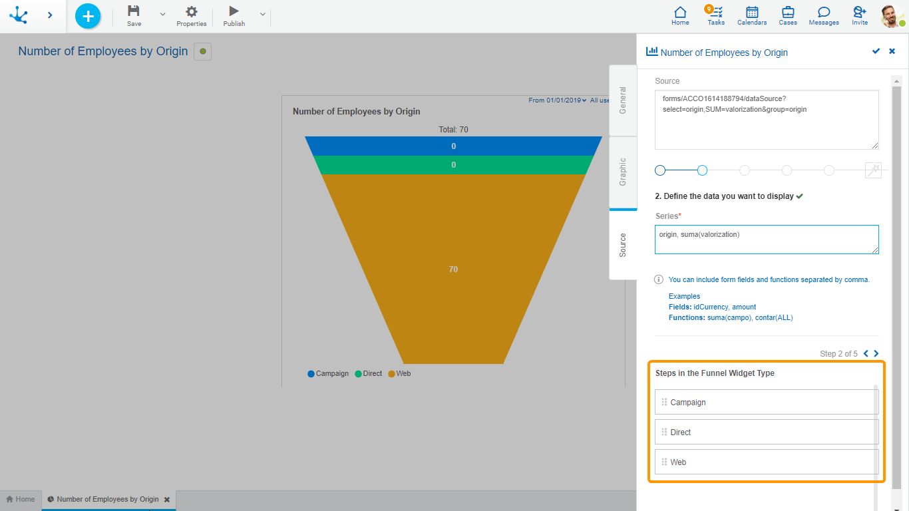Click the Save floppy disk icon
The image size is (909, 511).
point(134,11)
